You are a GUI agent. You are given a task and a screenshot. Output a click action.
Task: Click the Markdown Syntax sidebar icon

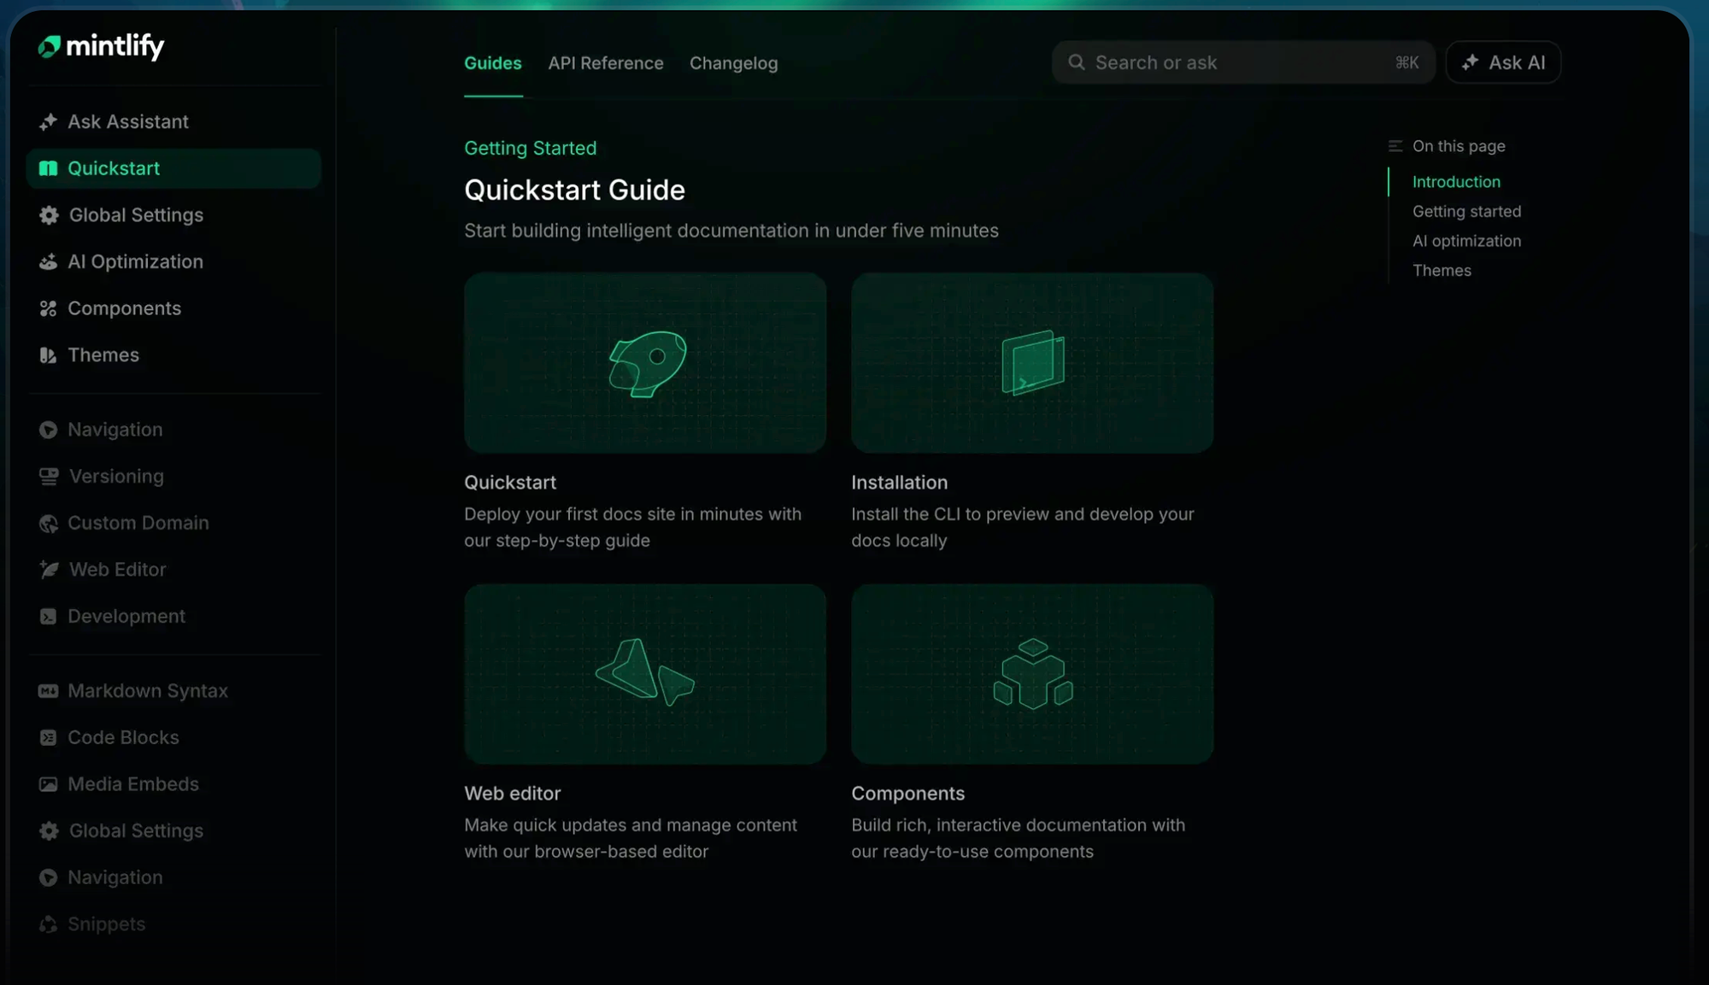point(48,691)
